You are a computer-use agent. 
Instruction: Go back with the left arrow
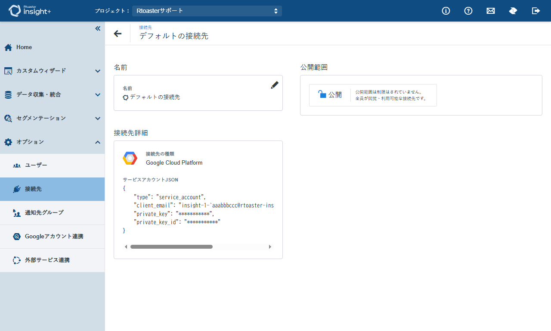(118, 34)
